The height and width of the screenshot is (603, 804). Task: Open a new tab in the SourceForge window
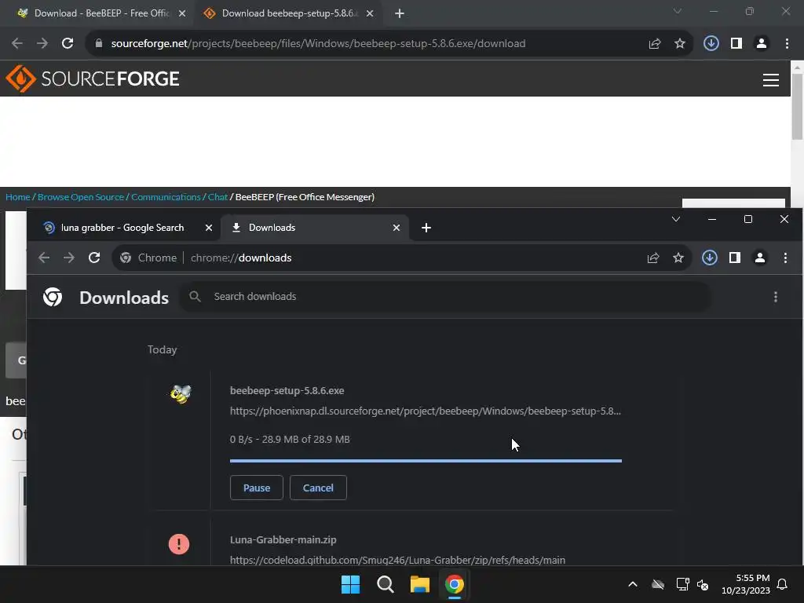tap(400, 14)
